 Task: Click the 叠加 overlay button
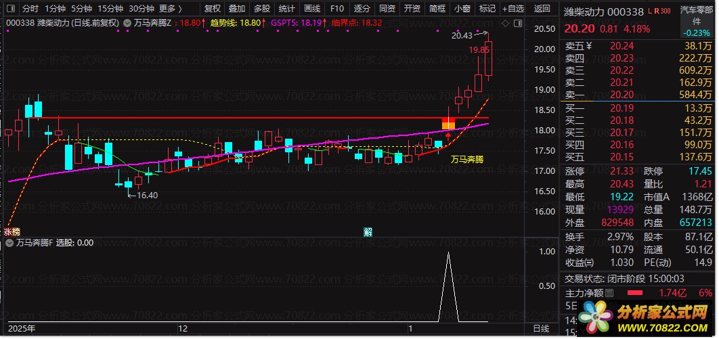(x=237, y=9)
